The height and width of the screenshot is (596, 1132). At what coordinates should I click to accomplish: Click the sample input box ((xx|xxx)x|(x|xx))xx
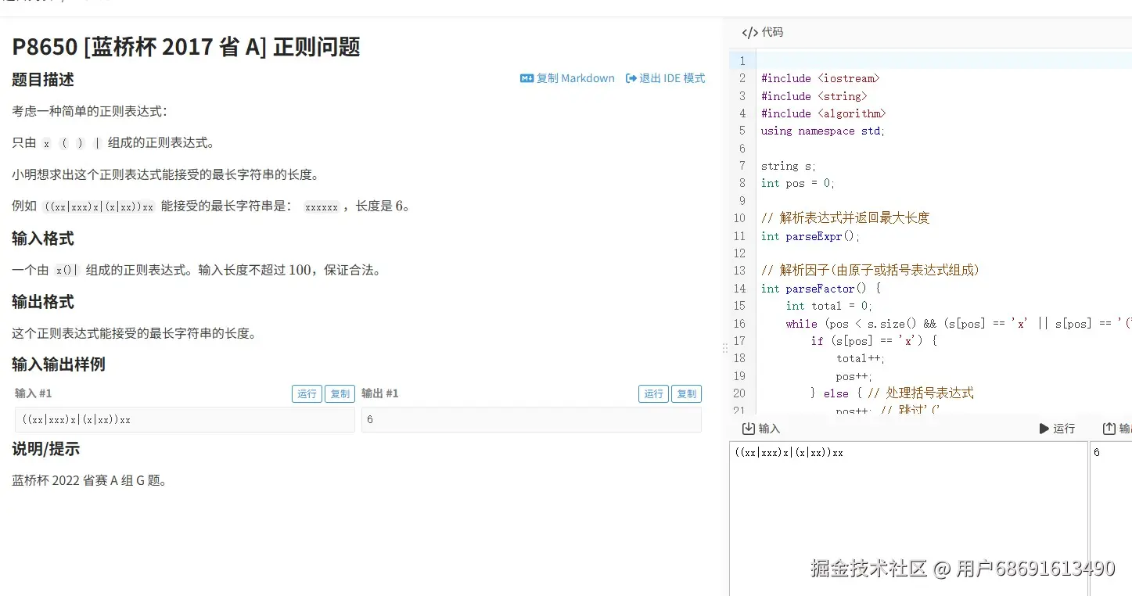coord(185,419)
